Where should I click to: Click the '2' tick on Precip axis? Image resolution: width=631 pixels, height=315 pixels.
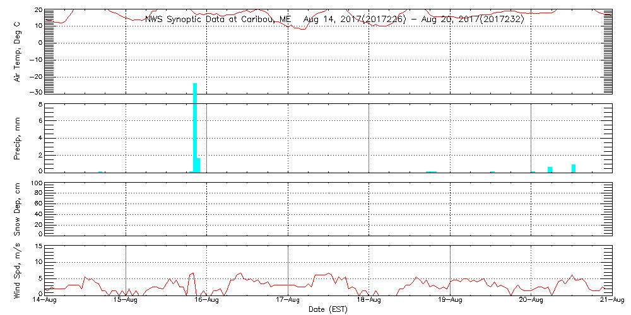point(40,155)
